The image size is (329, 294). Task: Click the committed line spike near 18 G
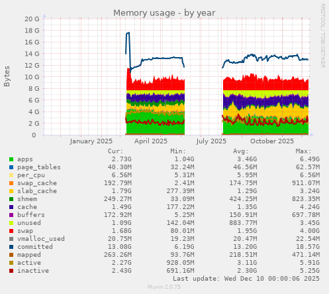point(128,33)
